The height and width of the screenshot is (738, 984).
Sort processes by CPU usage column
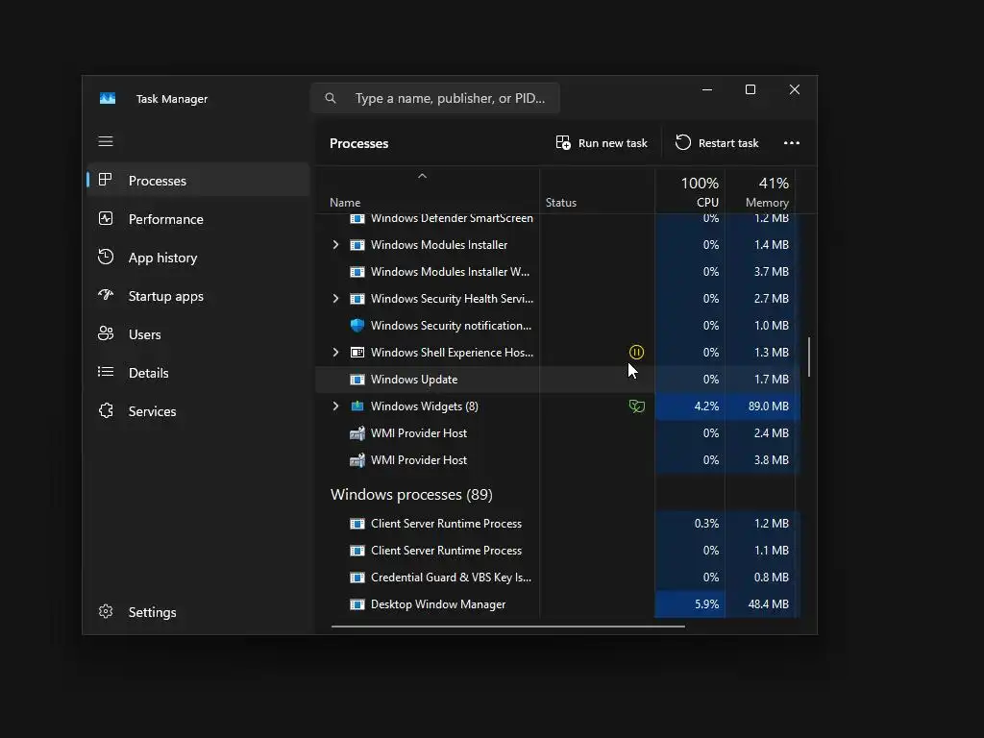[x=690, y=191]
